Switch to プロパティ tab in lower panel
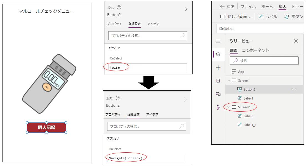Viewport: 306px width, 167px height. pyautogui.click(x=113, y=114)
